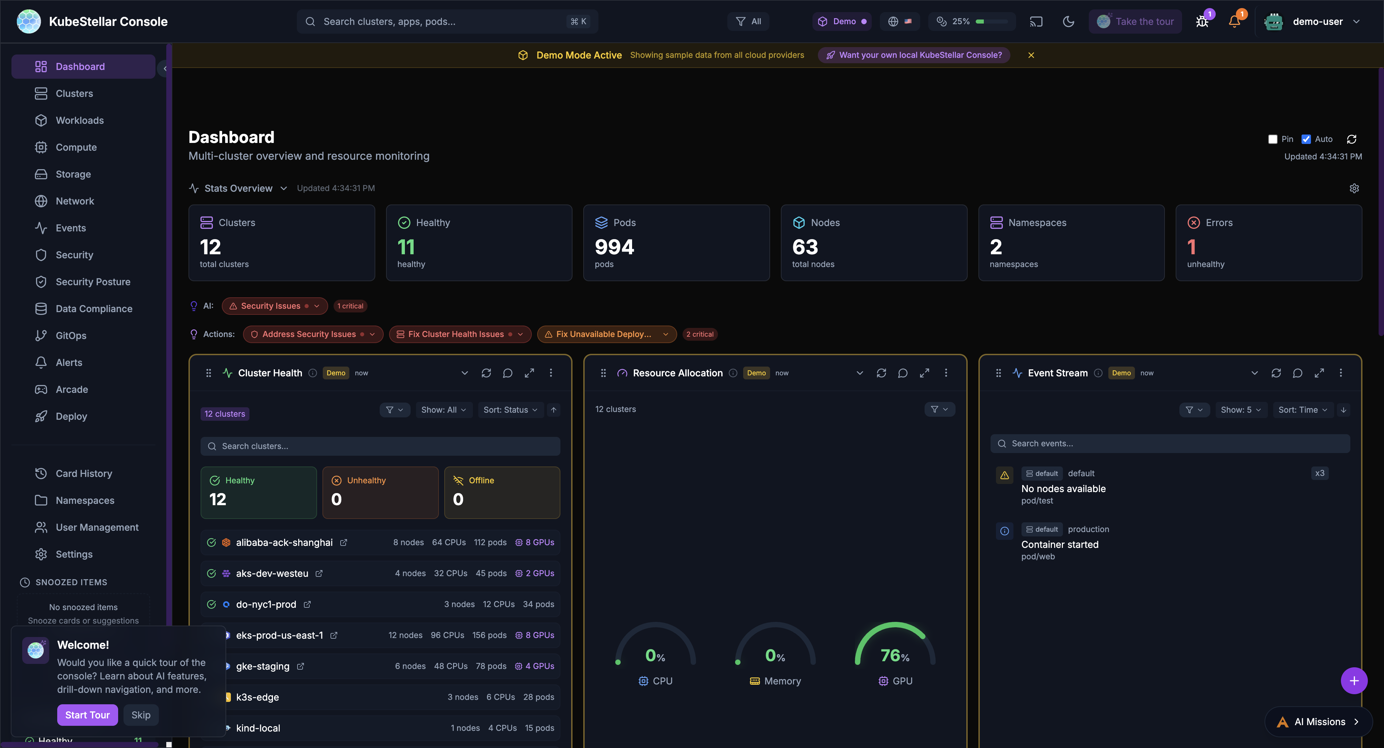Refresh the Cluster Health card
Image resolution: width=1384 pixels, height=748 pixels.
tap(486, 373)
